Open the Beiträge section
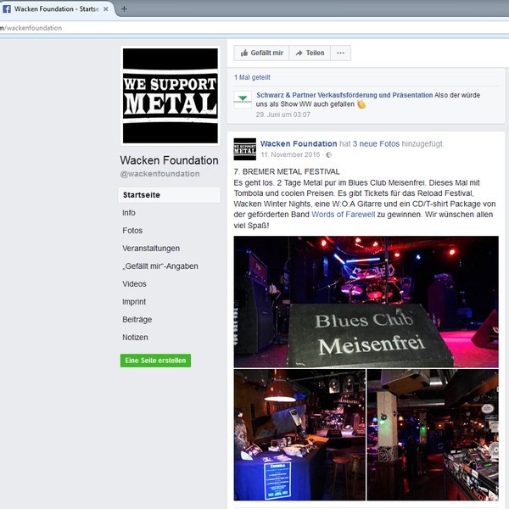The image size is (509, 509). pos(137,320)
